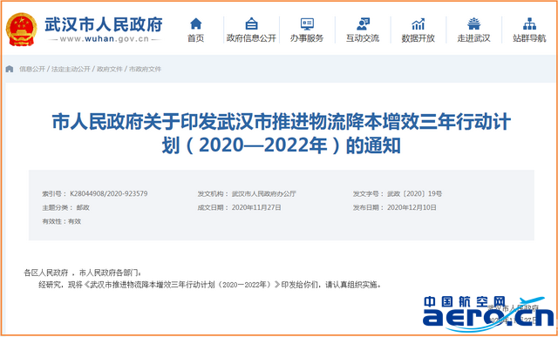Select 发布日期 value 2020年12月10日
Screen dimensions: 558x337
pos(412,207)
